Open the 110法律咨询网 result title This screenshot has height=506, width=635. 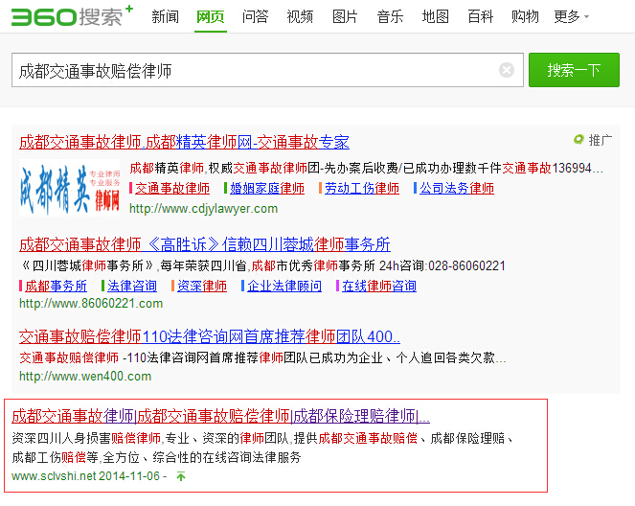(210, 336)
